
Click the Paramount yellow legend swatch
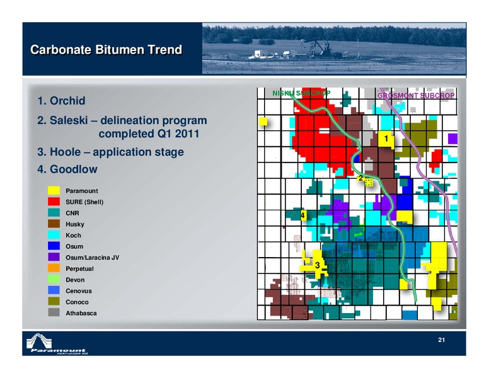[x=54, y=190]
